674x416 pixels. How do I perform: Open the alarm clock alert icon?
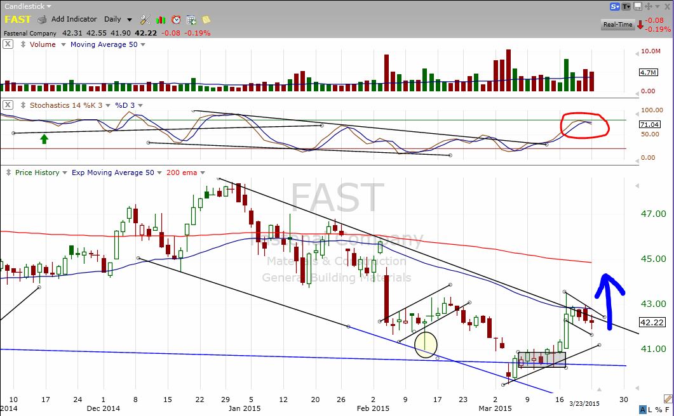(x=176, y=20)
